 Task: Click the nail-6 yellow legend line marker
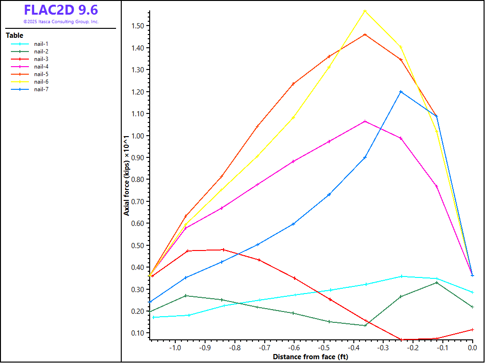tap(20, 82)
